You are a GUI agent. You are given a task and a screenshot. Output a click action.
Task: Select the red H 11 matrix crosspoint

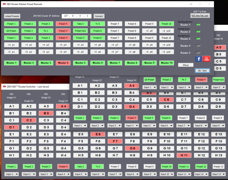coord(183,155)
